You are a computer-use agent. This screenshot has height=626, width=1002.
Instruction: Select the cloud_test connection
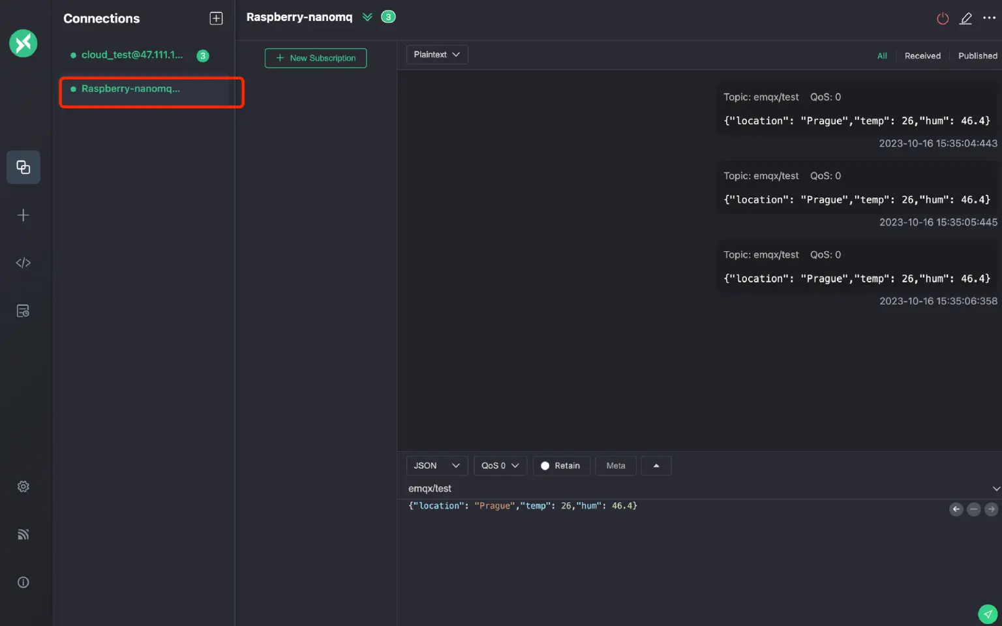tap(132, 55)
